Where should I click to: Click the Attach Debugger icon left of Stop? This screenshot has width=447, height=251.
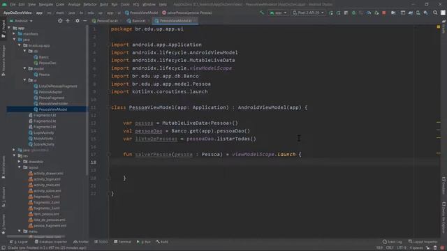[376, 13]
